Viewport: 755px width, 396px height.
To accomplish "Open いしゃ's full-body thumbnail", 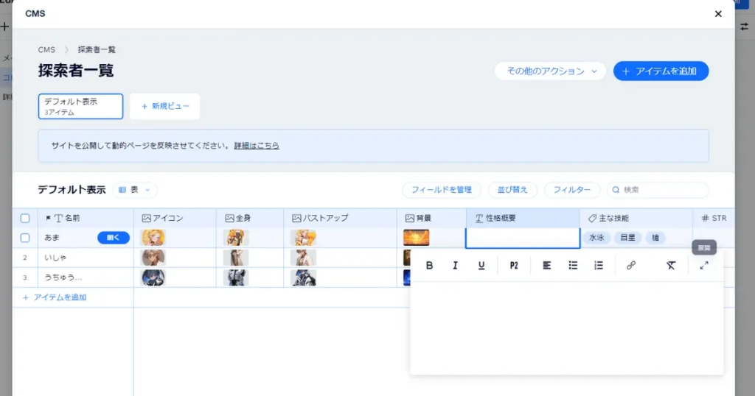I will 236,258.
